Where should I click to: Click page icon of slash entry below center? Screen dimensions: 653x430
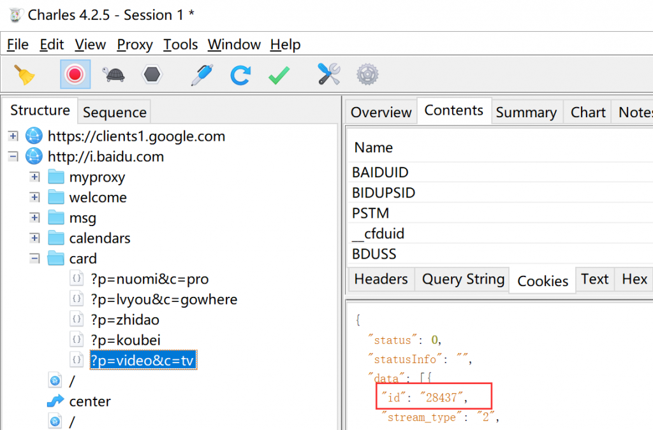coord(55,421)
